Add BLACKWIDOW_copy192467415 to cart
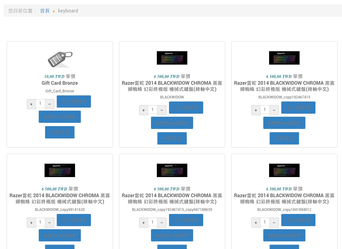 pyautogui.click(x=298, y=108)
